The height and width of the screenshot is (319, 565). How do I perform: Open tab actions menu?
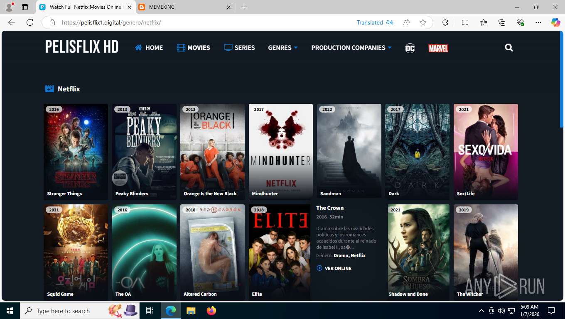point(25,7)
